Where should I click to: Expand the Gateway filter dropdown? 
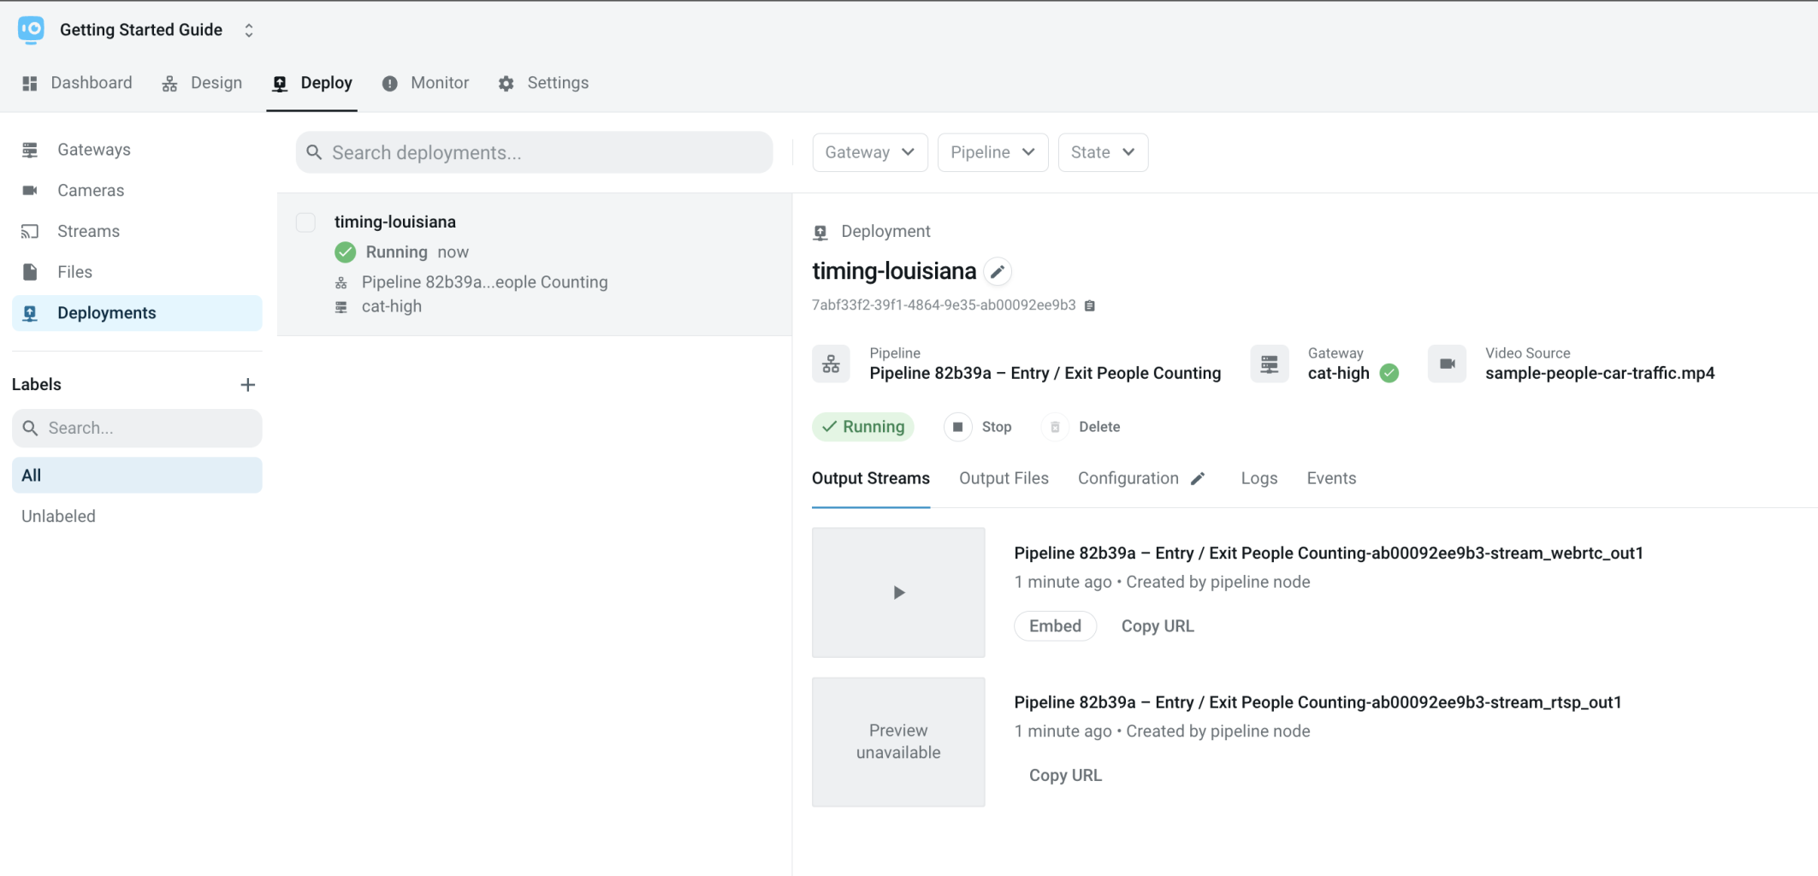pyautogui.click(x=869, y=152)
